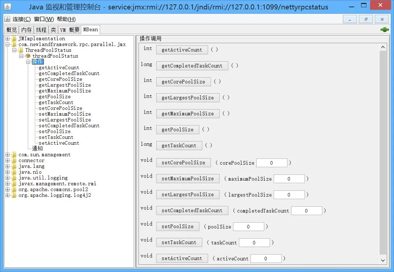
Task: Collapse com.newlandframework.rpc.parallel.jmx node
Action: click(x=8, y=44)
